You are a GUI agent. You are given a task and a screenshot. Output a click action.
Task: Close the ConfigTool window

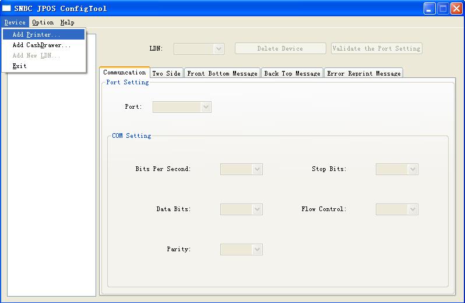click(456, 8)
